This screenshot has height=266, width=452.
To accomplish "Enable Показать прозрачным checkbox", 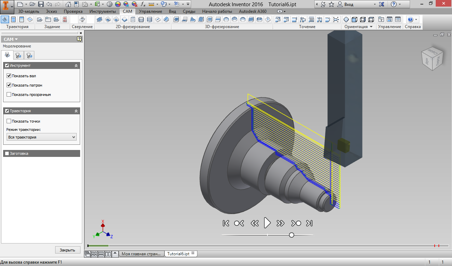I will (9, 95).
